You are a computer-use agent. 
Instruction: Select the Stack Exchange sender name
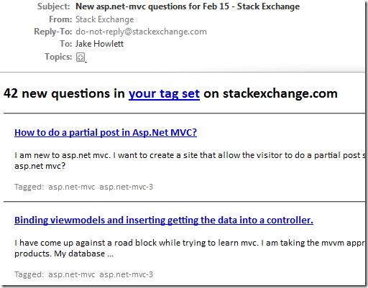(105, 19)
